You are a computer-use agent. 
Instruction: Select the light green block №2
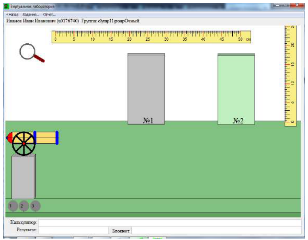click(x=236, y=89)
